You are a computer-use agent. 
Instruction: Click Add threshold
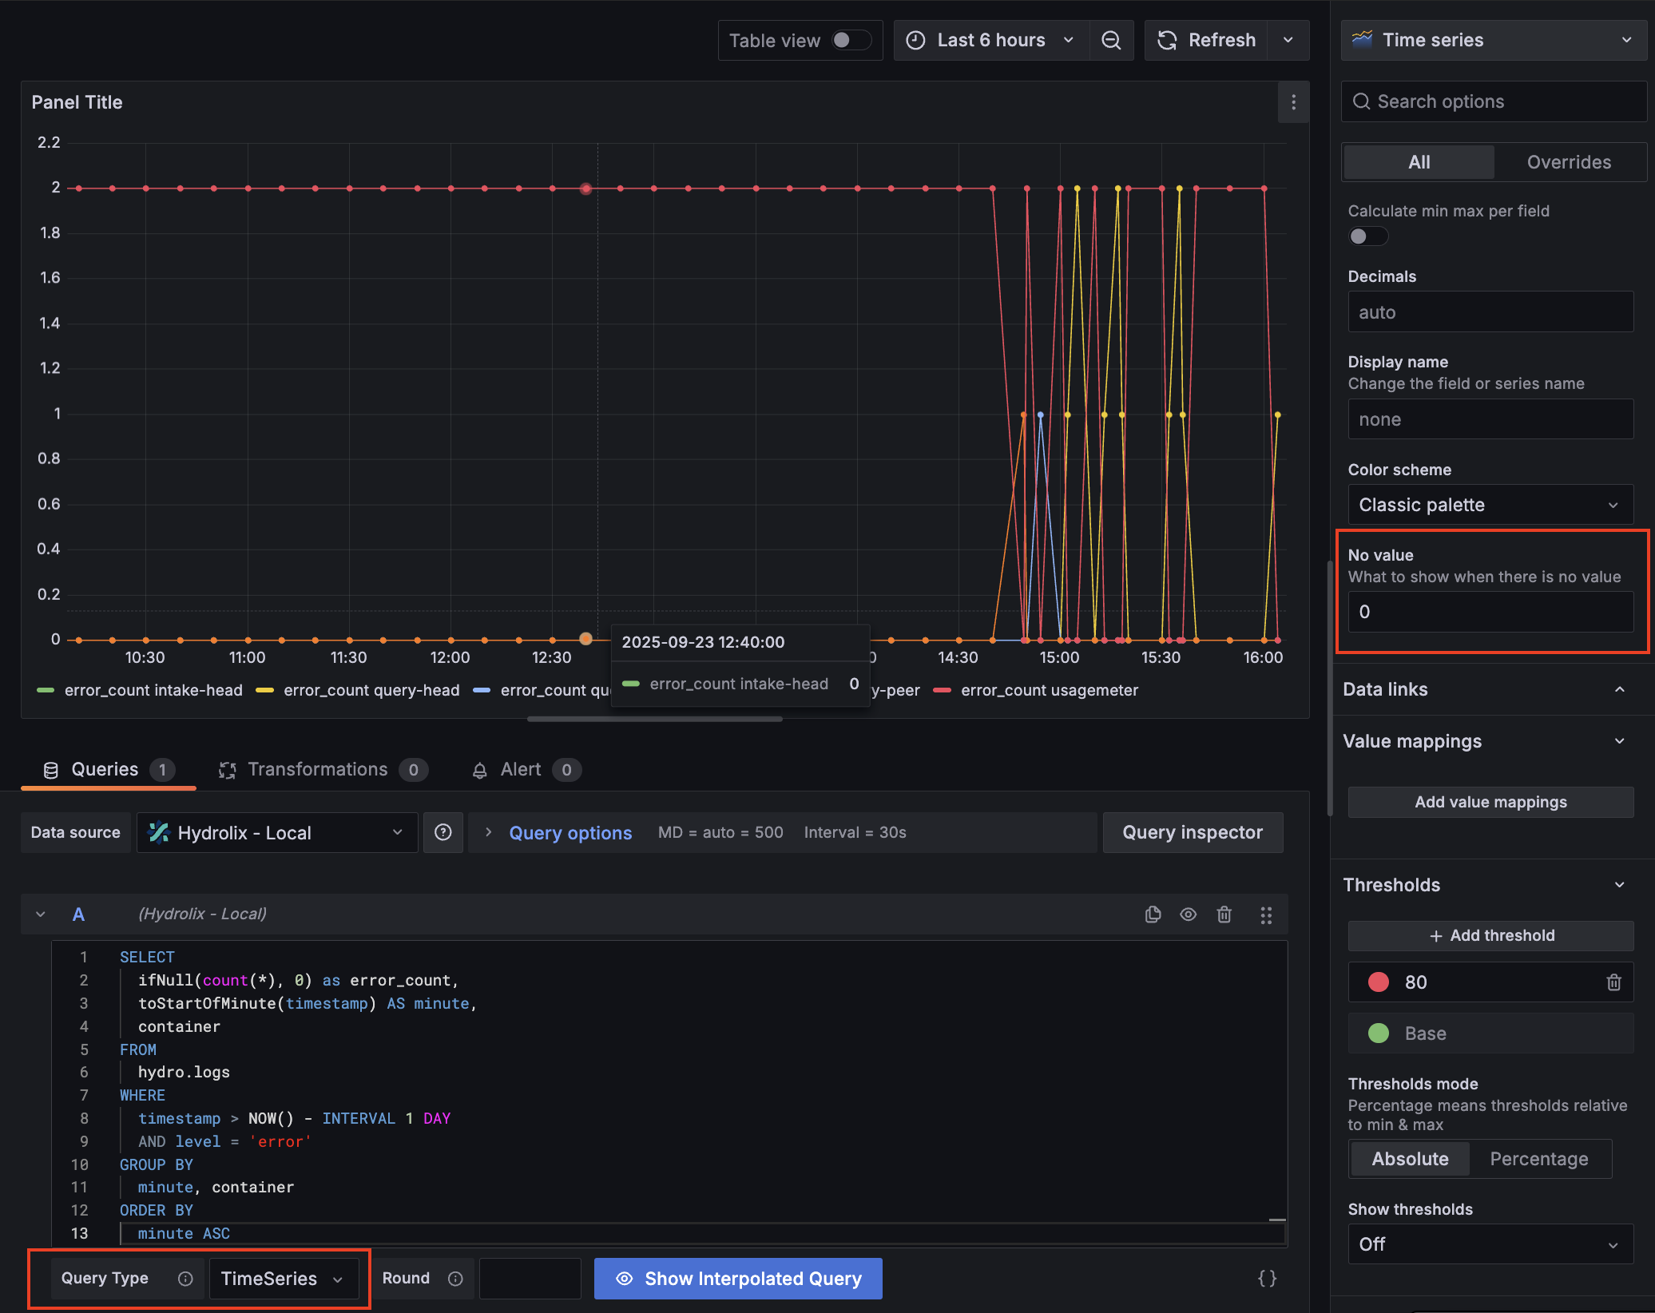point(1490,934)
